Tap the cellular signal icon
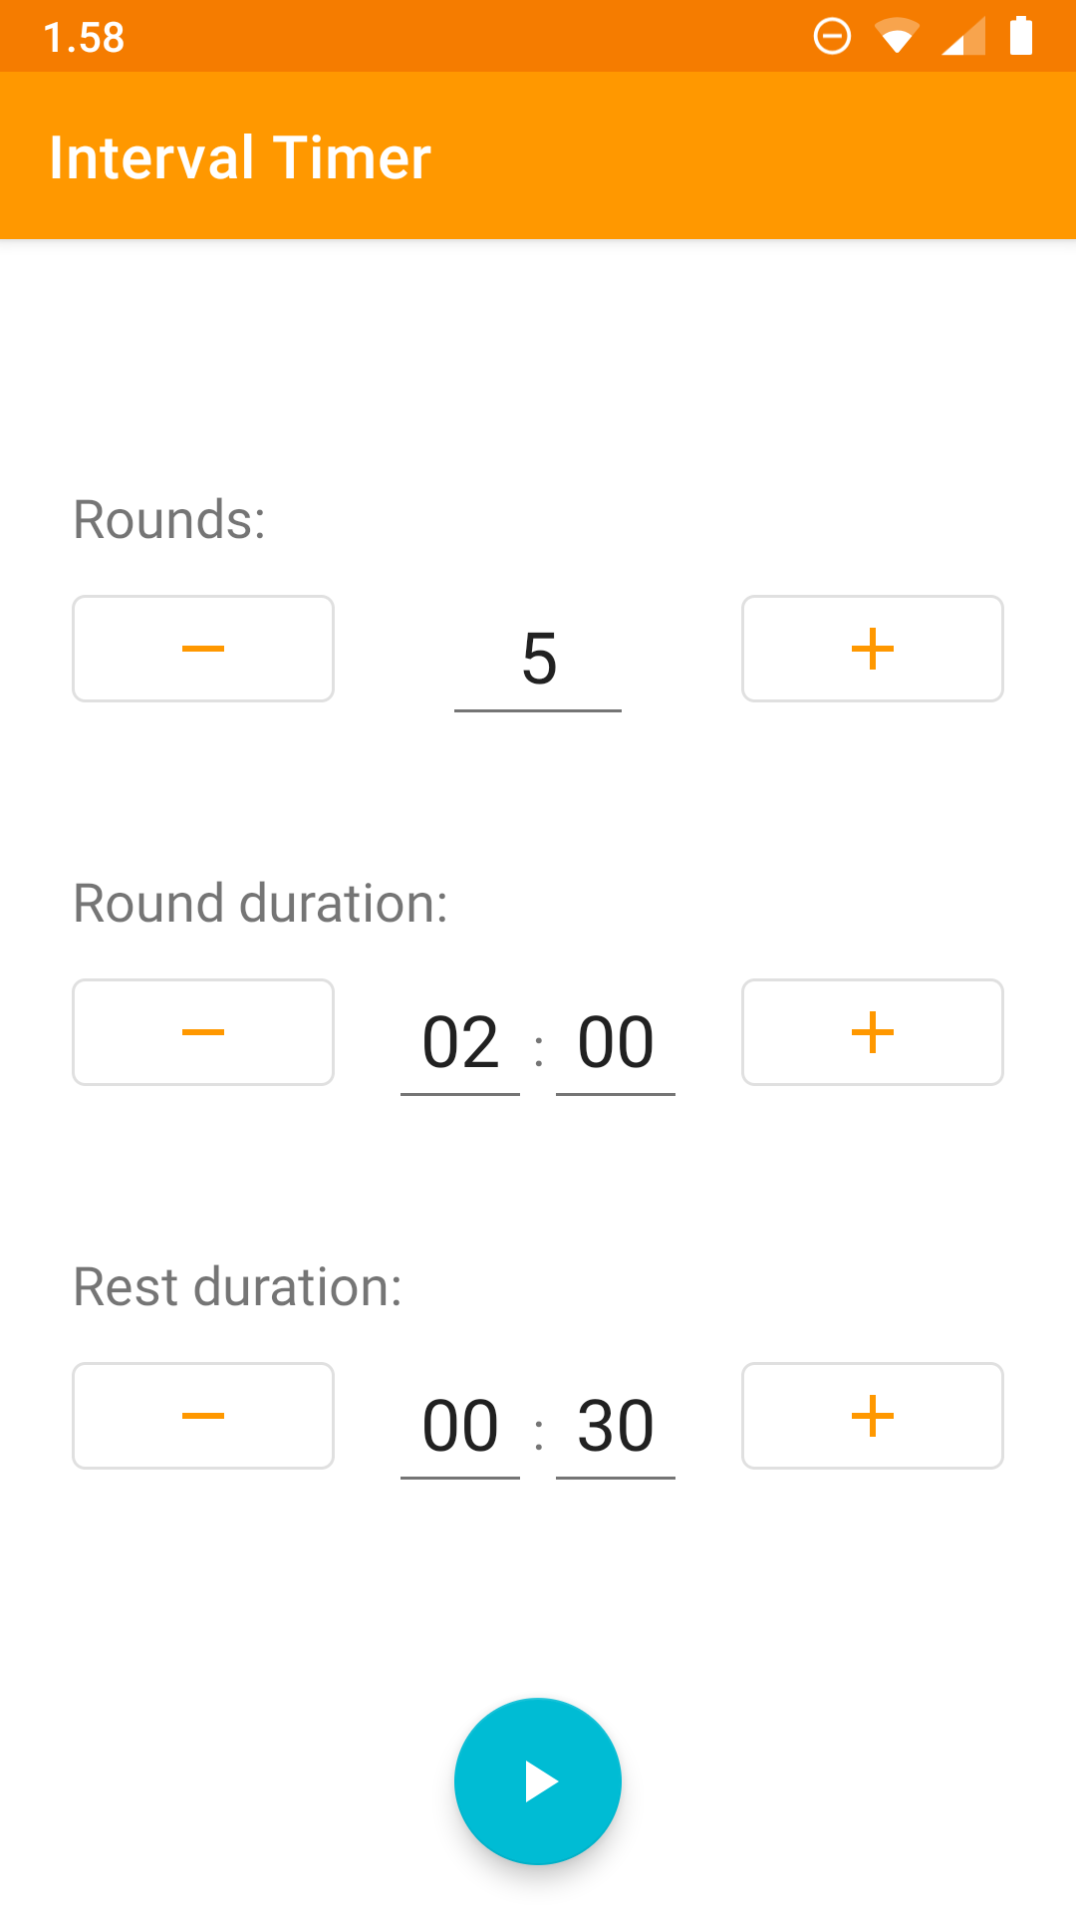Image resolution: width=1076 pixels, height=1913 pixels. pyautogui.click(x=961, y=35)
